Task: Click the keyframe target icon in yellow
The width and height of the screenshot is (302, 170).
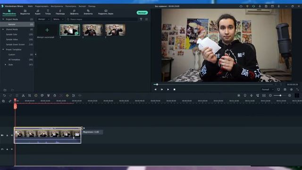Action: pos(67,95)
